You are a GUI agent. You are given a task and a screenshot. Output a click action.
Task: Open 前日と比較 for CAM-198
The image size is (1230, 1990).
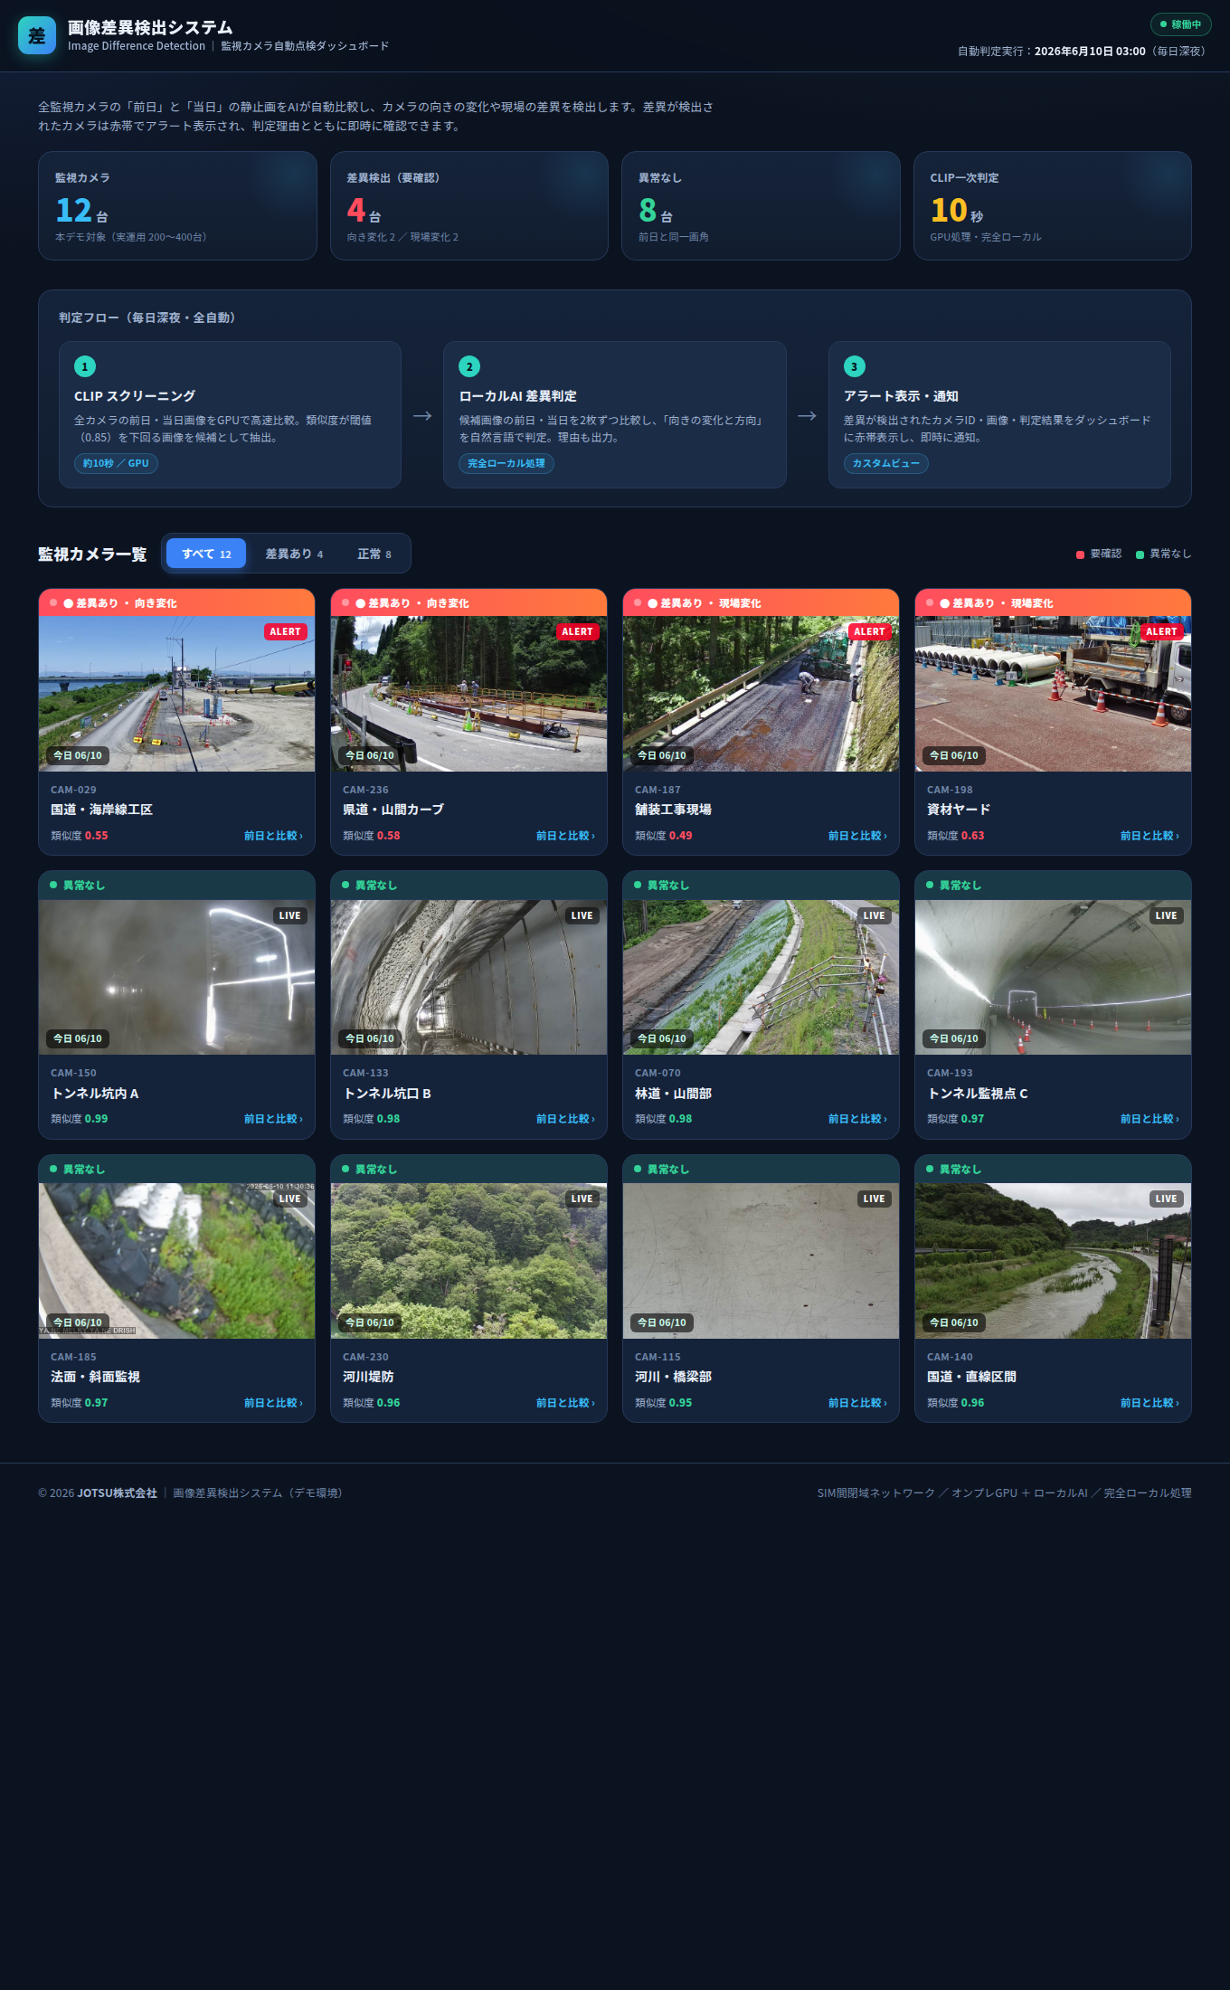point(1150,836)
